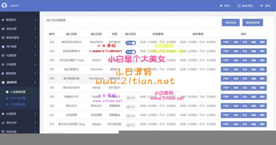Expand the 订单管理 menu chevron
This screenshot has width=276, height=145.
[x=35, y=65]
